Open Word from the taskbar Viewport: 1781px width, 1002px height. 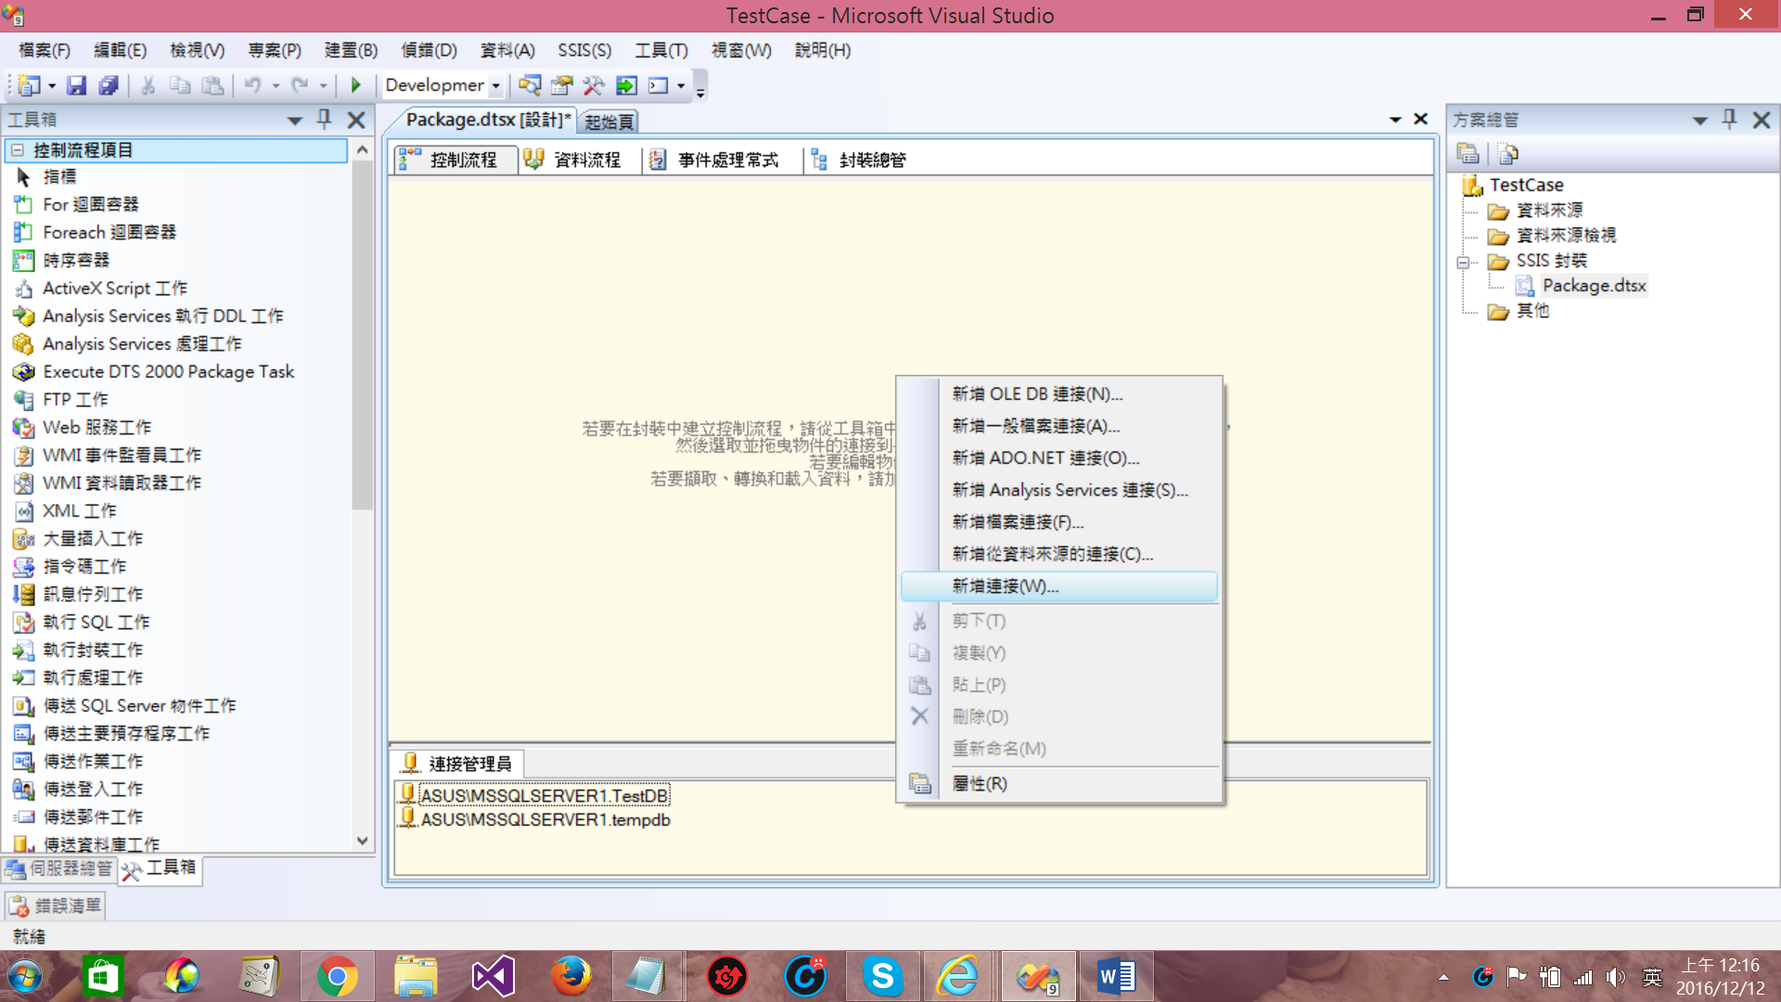[1116, 976]
